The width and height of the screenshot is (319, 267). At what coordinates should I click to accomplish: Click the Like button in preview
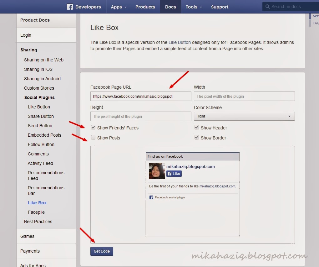point(174,174)
